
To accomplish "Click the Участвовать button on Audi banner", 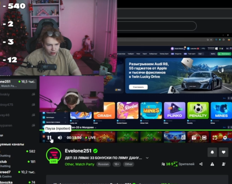I will point(138,87).
